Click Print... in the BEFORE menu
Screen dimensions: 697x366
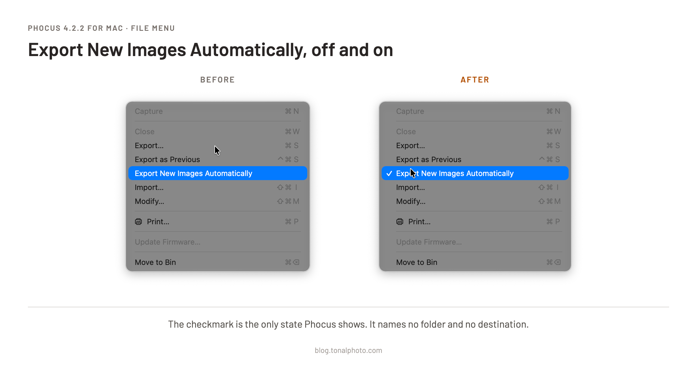218,222
